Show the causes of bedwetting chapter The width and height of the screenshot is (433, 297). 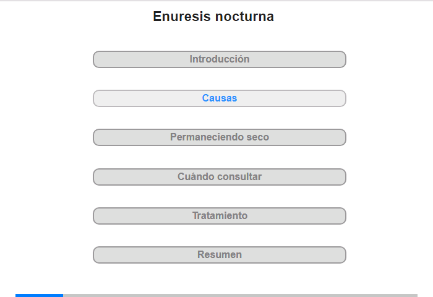point(220,98)
